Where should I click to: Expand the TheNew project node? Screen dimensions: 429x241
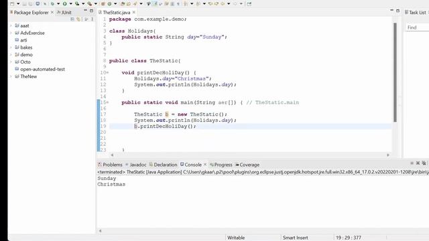point(11,76)
